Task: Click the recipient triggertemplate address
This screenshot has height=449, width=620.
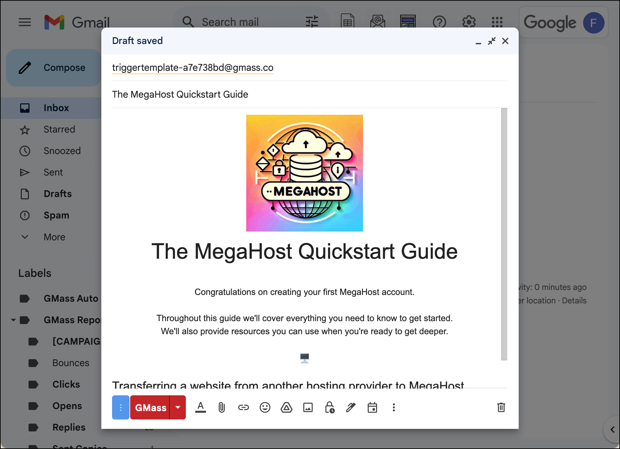Action: tap(193, 68)
